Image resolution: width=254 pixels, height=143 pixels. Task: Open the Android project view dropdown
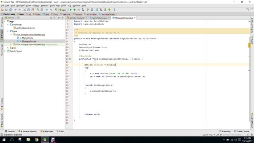(x=12, y=17)
